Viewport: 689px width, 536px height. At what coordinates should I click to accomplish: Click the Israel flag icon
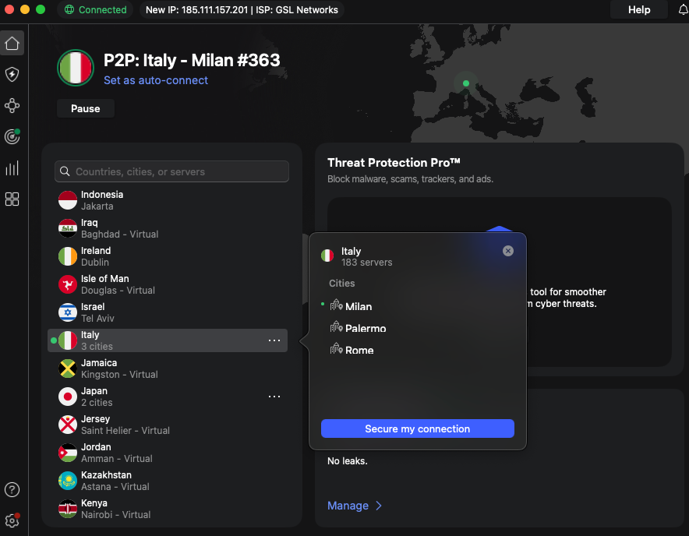68,312
